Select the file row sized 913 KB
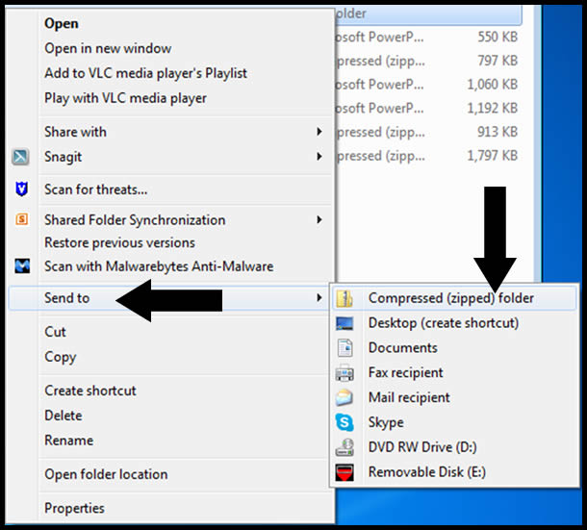This screenshot has width=587, height=530. tap(428, 132)
